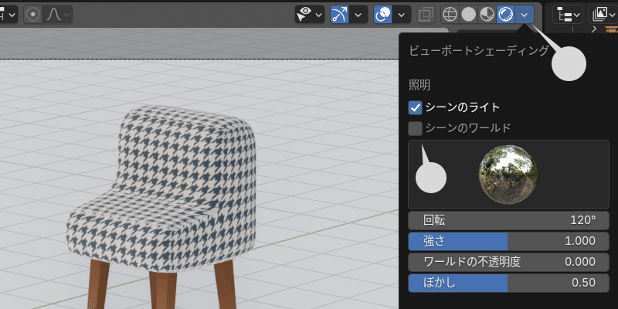Click the HDRI sphere preview thumbnail
The image size is (618, 309).
tap(508, 175)
